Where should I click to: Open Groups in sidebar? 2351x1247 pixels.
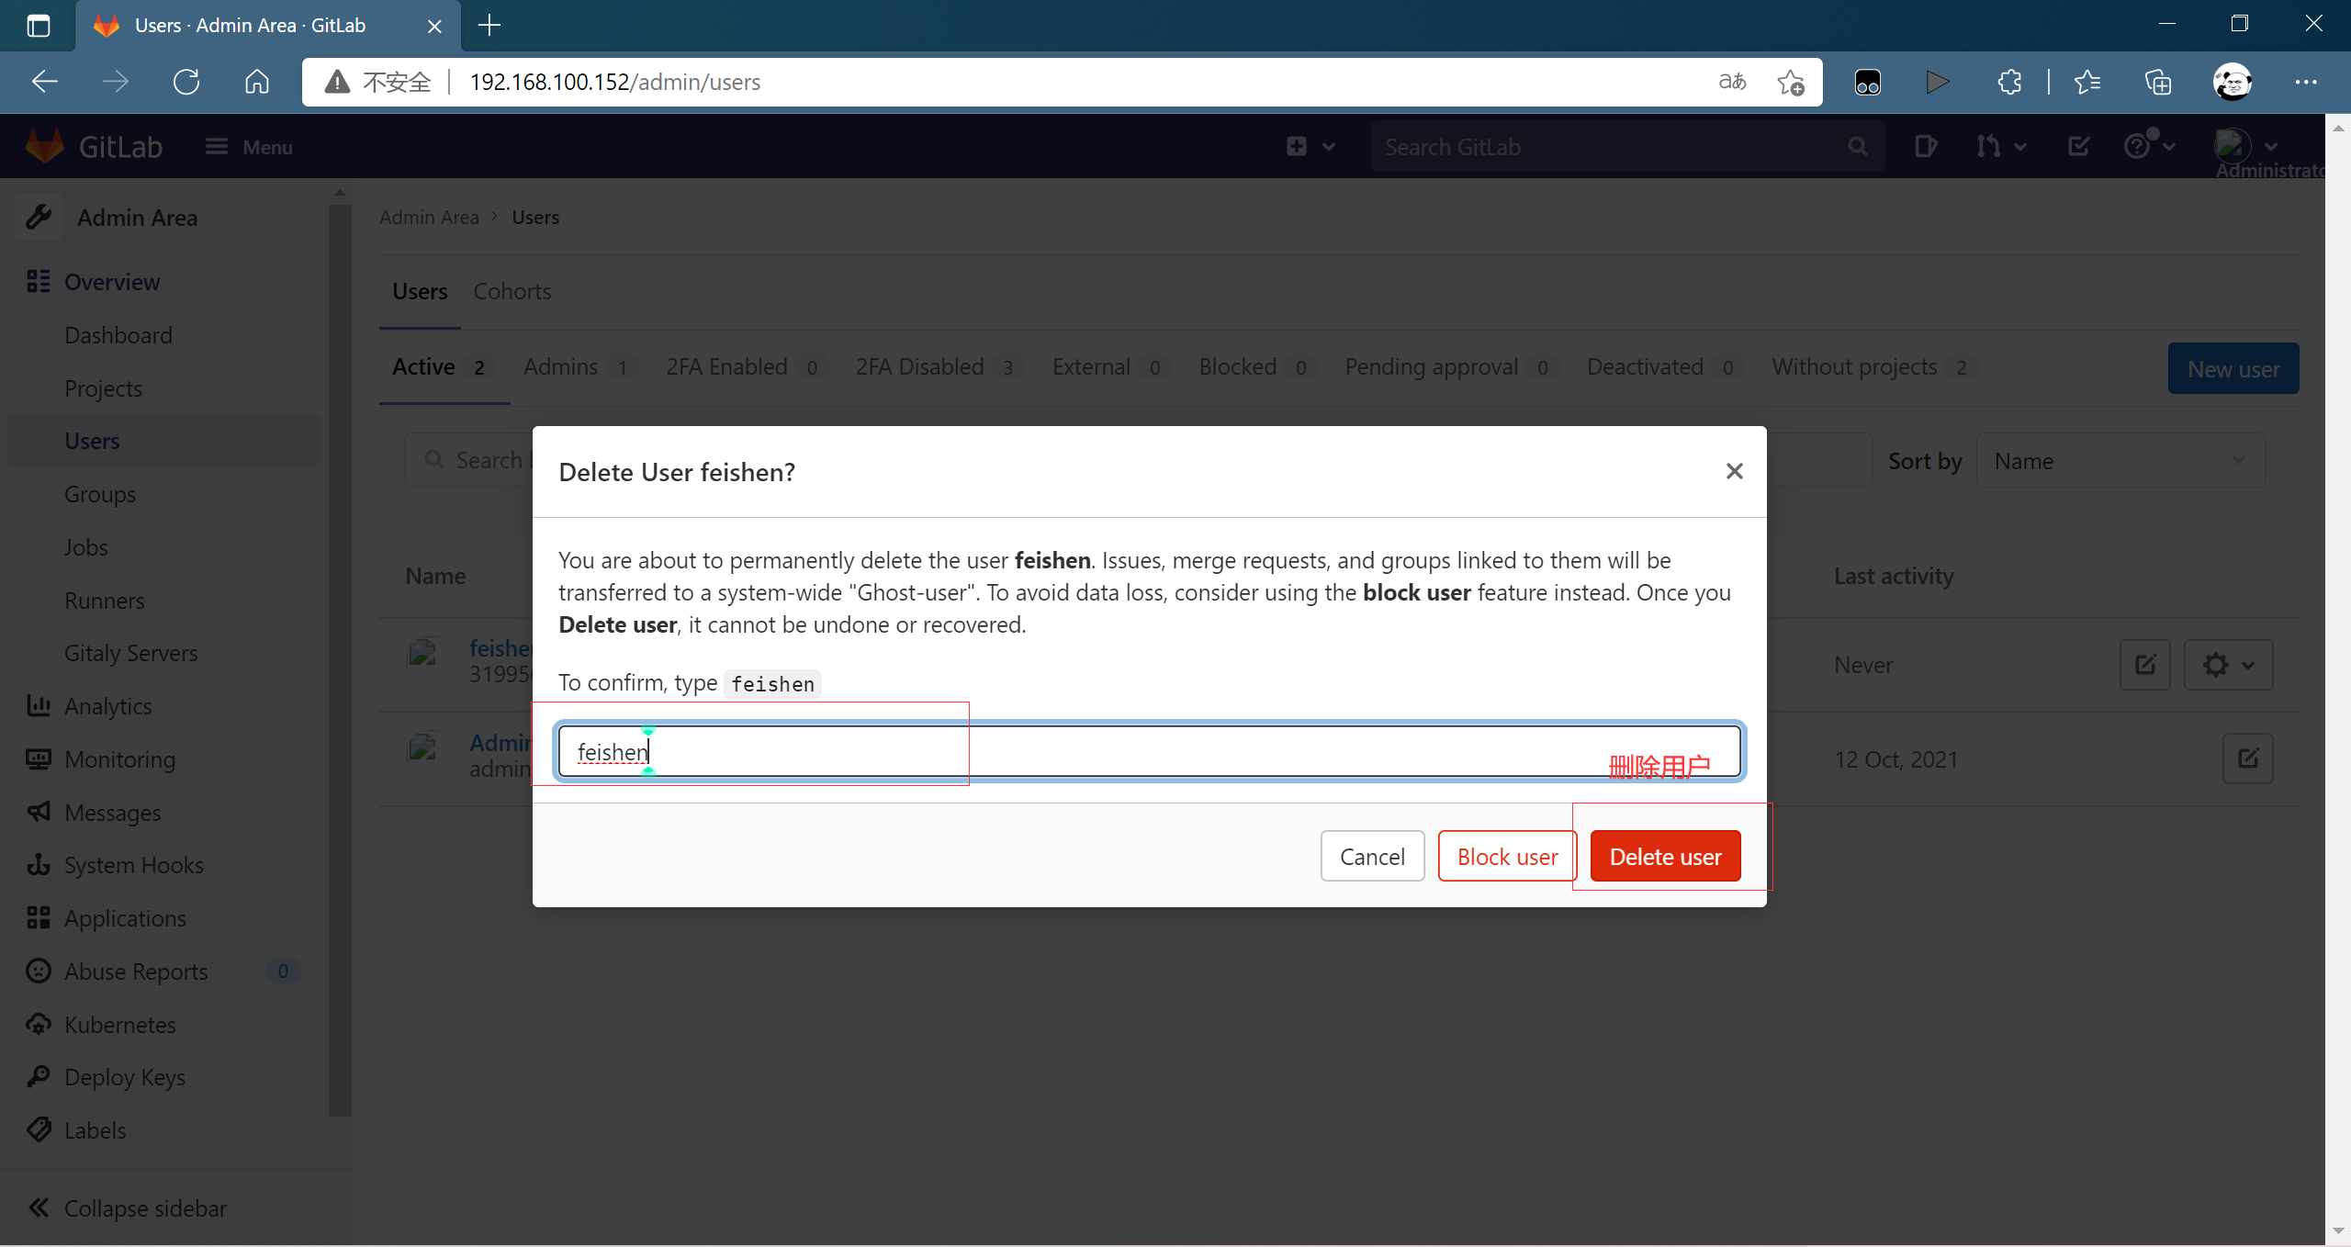(x=100, y=494)
